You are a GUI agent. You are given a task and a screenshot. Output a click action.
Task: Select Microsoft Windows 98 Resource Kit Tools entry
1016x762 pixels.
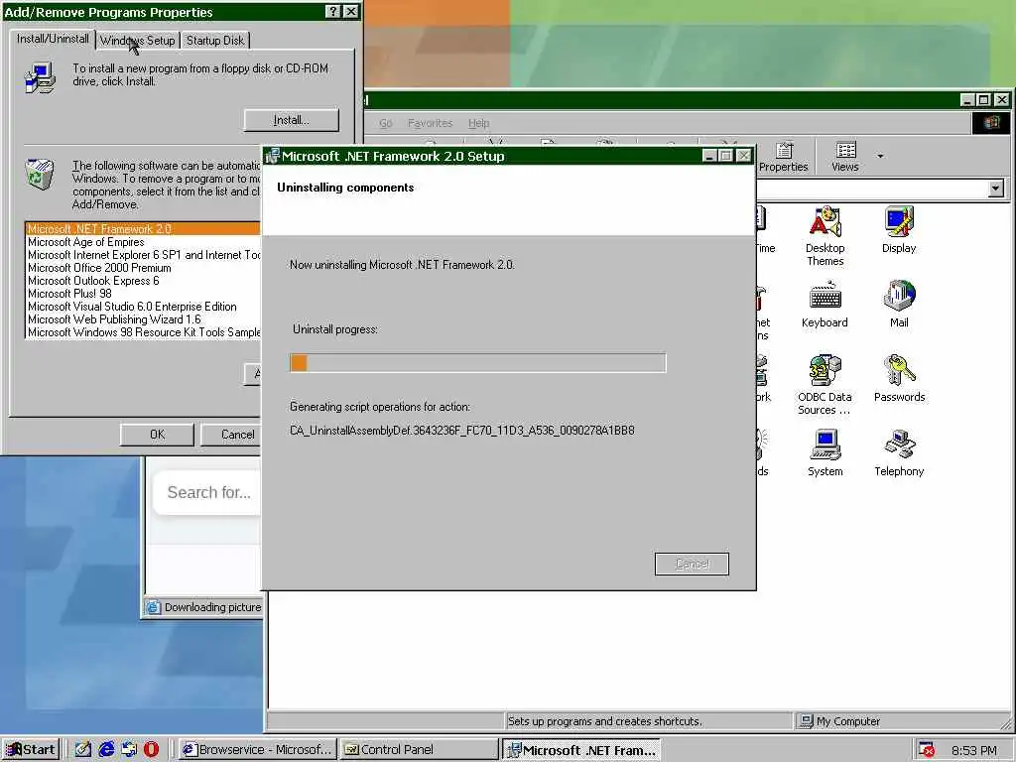(143, 332)
